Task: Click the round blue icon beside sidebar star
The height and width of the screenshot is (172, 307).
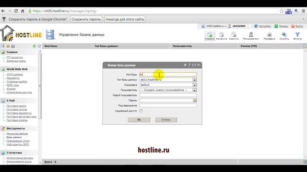Action: 13,46
